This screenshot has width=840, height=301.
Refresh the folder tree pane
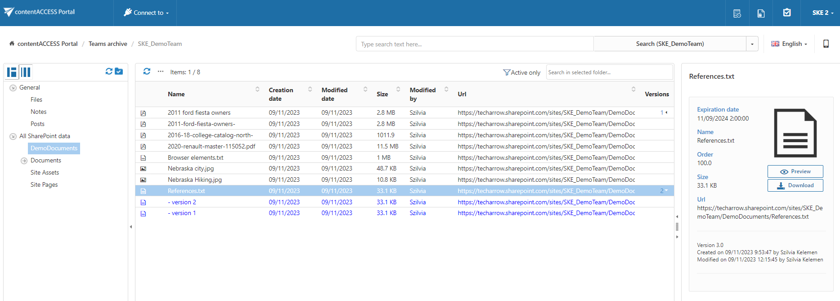tap(109, 72)
